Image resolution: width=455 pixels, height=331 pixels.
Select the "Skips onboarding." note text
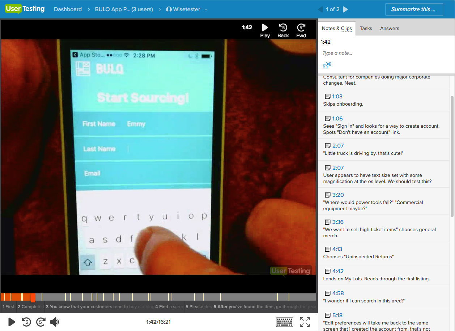point(343,104)
